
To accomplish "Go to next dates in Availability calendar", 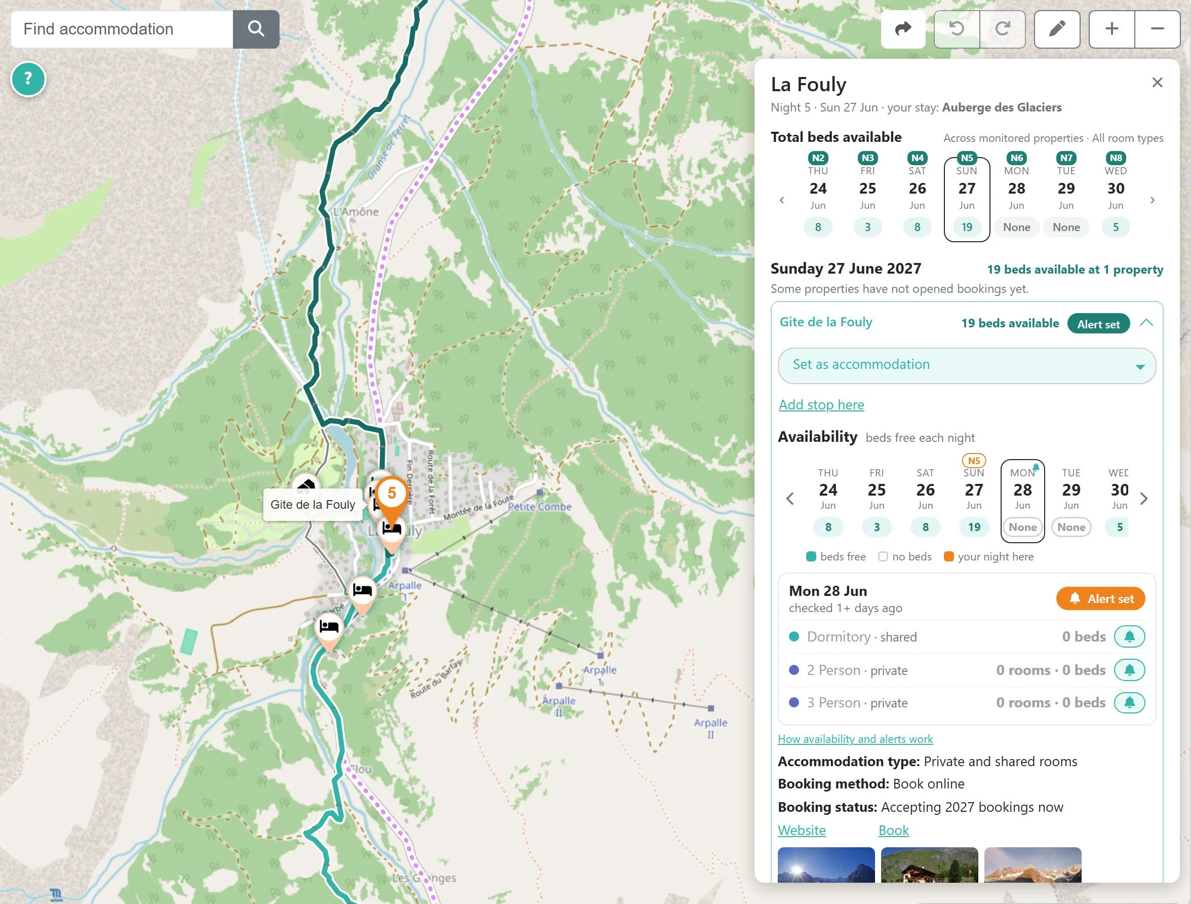I will 1144,499.
